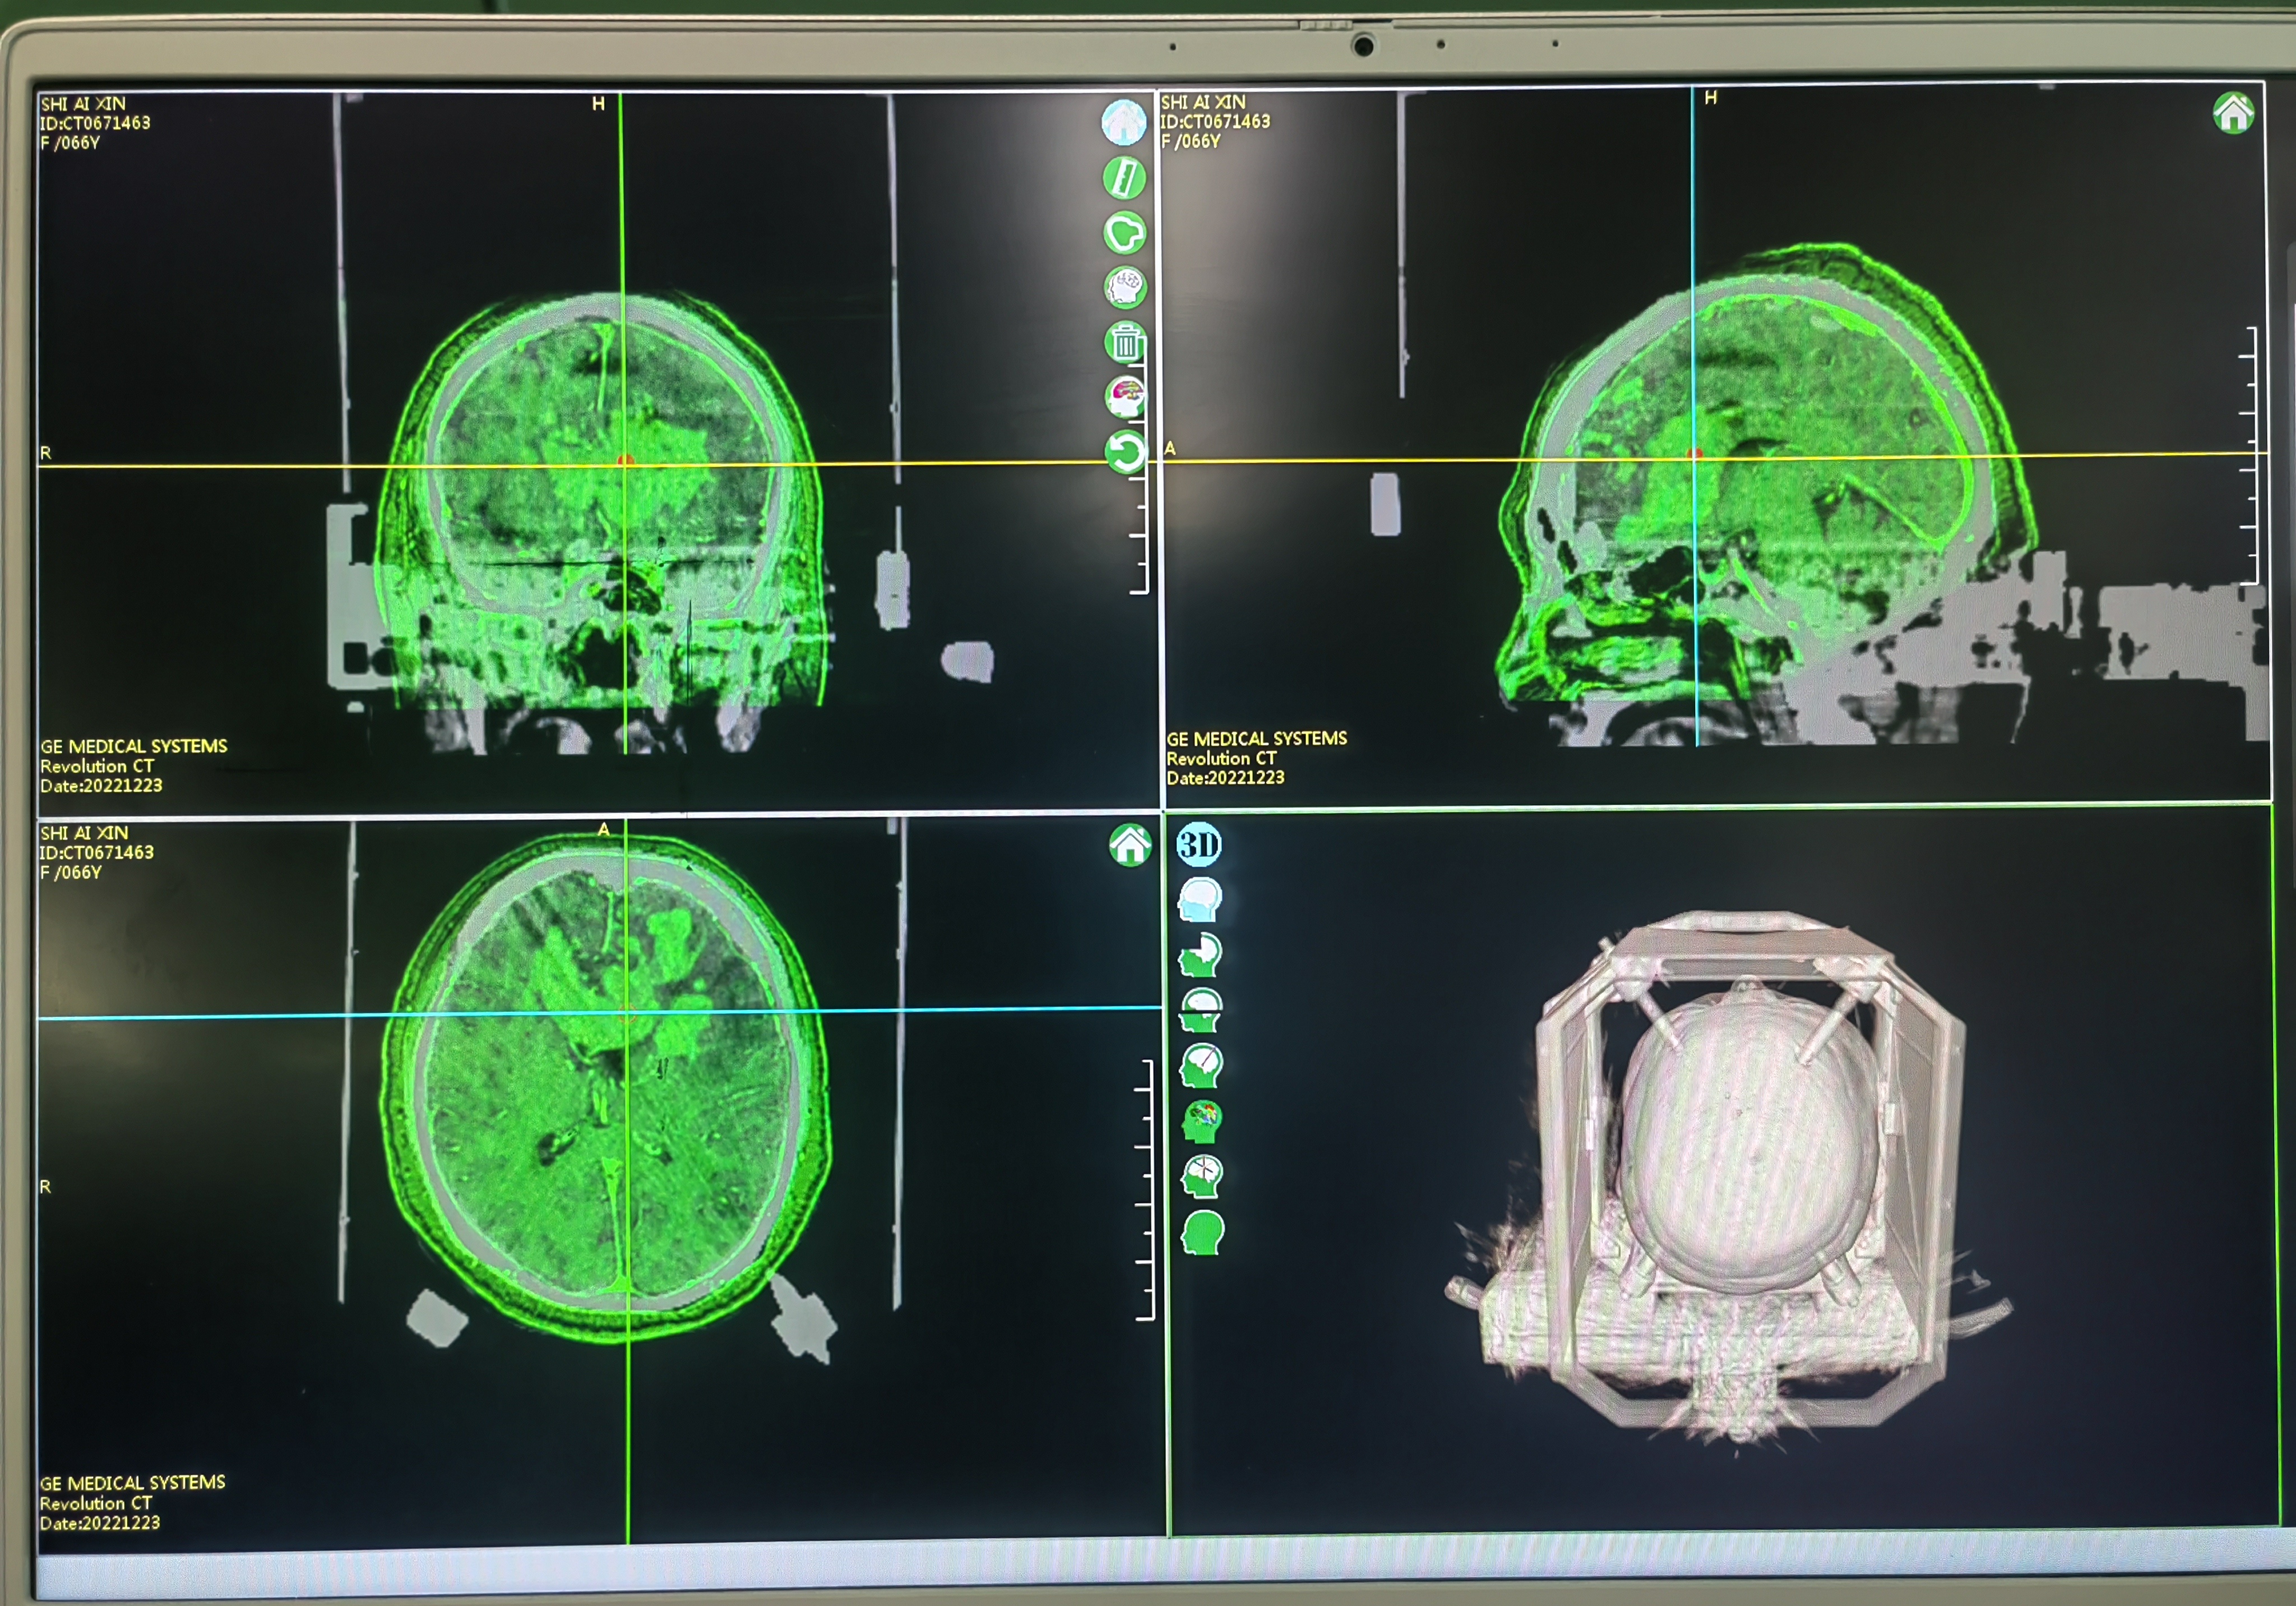Click the ruler measurement tool icon
Screen dimensions: 2296x1606
click(x=1124, y=178)
